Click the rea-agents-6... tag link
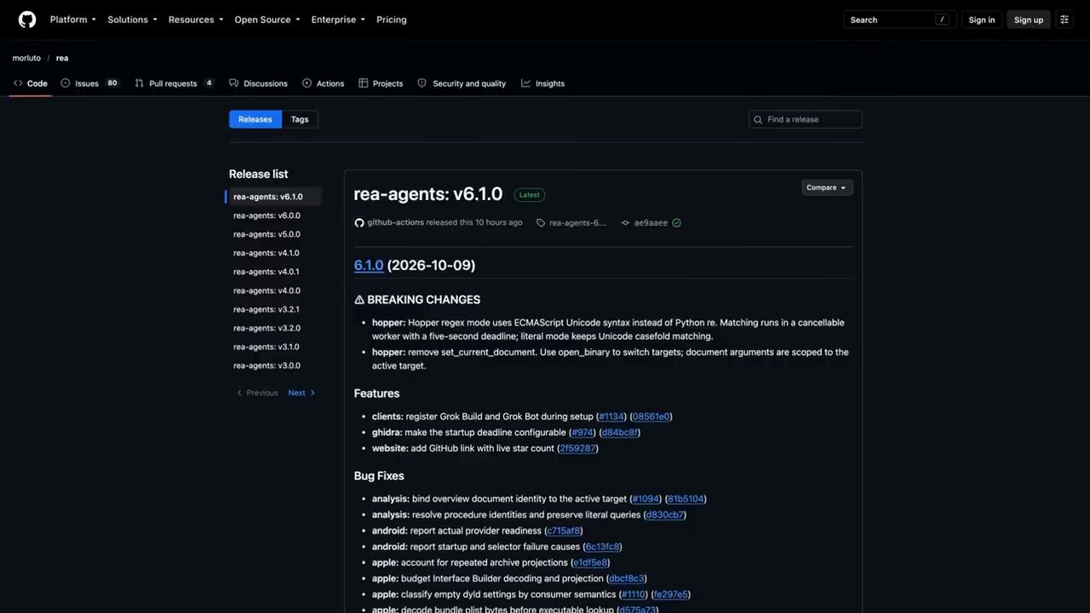The height and width of the screenshot is (613, 1090). (x=577, y=223)
